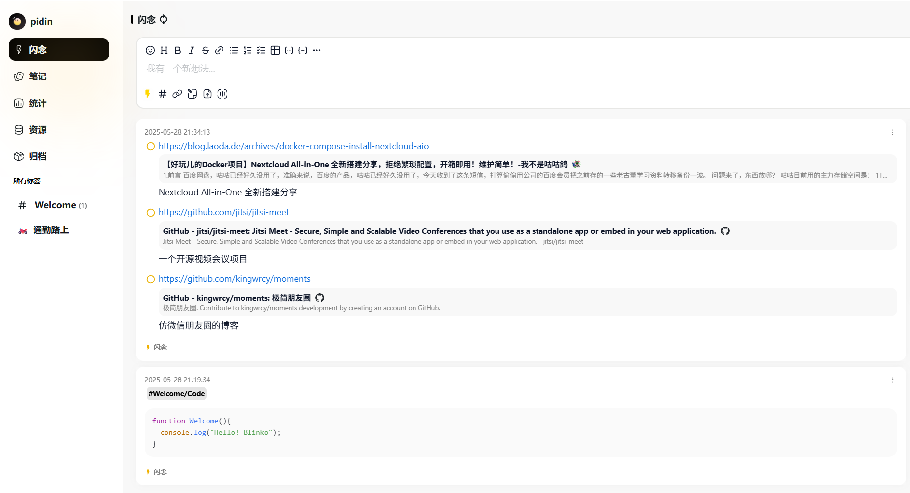Insert a table into the note
910x493 pixels.
point(275,50)
